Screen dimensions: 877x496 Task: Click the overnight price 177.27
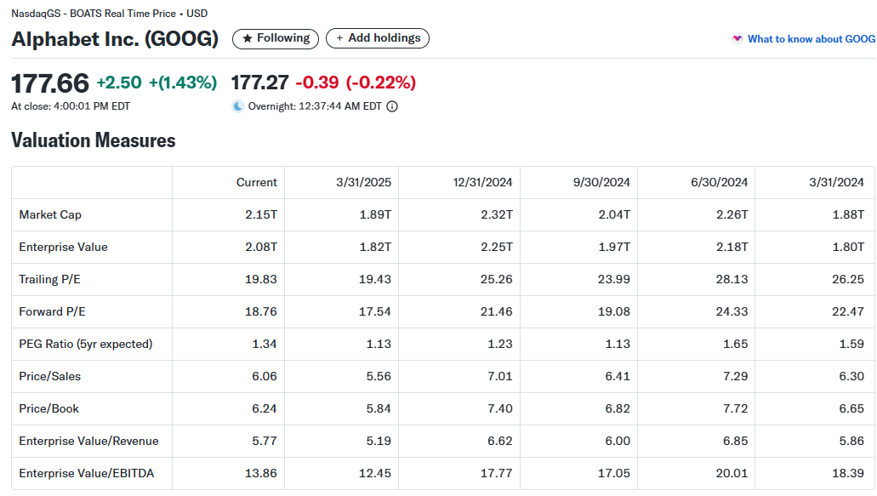(x=260, y=83)
